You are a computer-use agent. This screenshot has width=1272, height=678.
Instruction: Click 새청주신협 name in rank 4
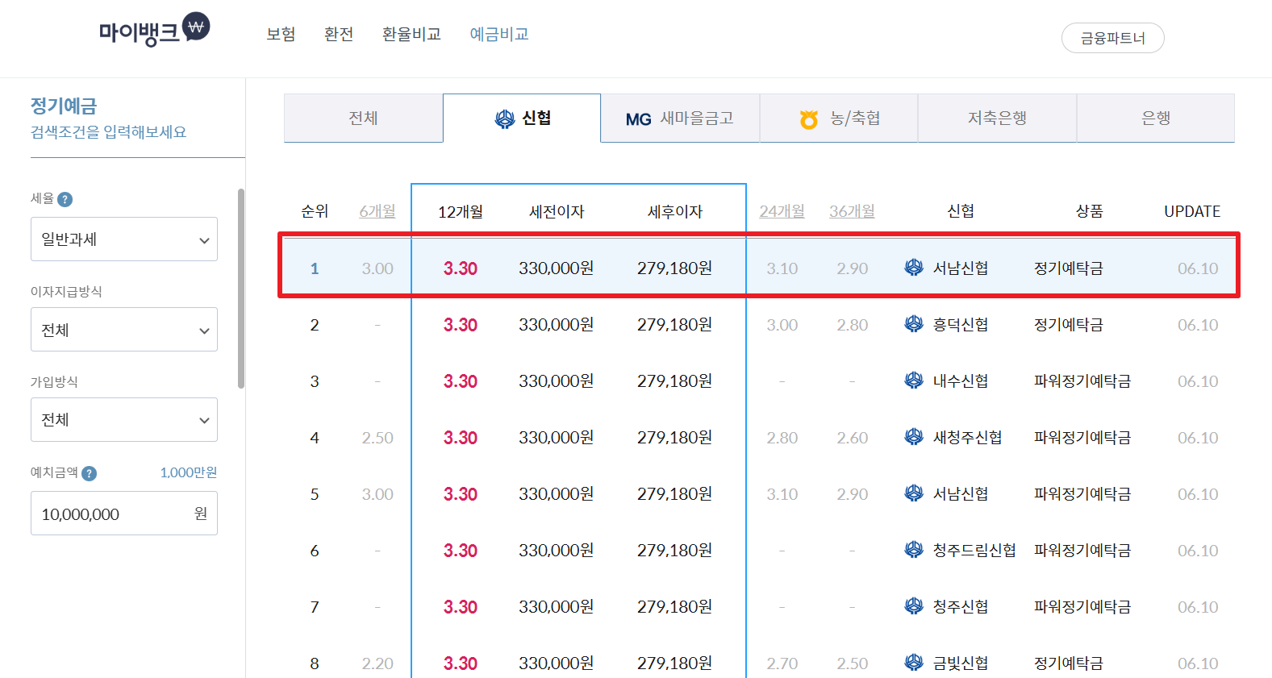coord(968,438)
